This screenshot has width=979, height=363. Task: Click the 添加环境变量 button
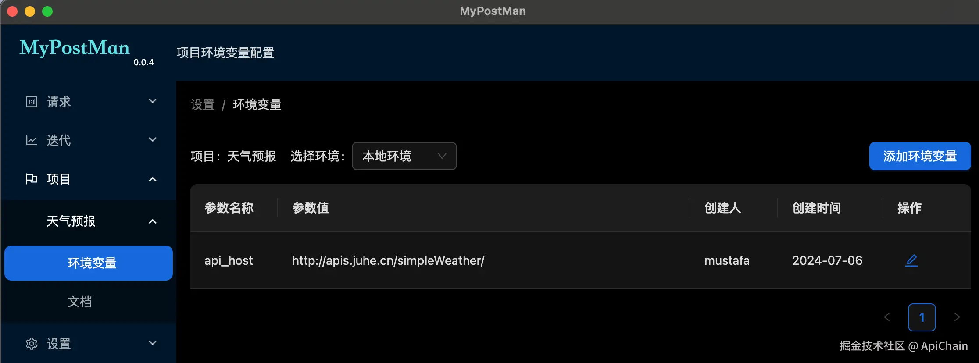[x=920, y=156]
